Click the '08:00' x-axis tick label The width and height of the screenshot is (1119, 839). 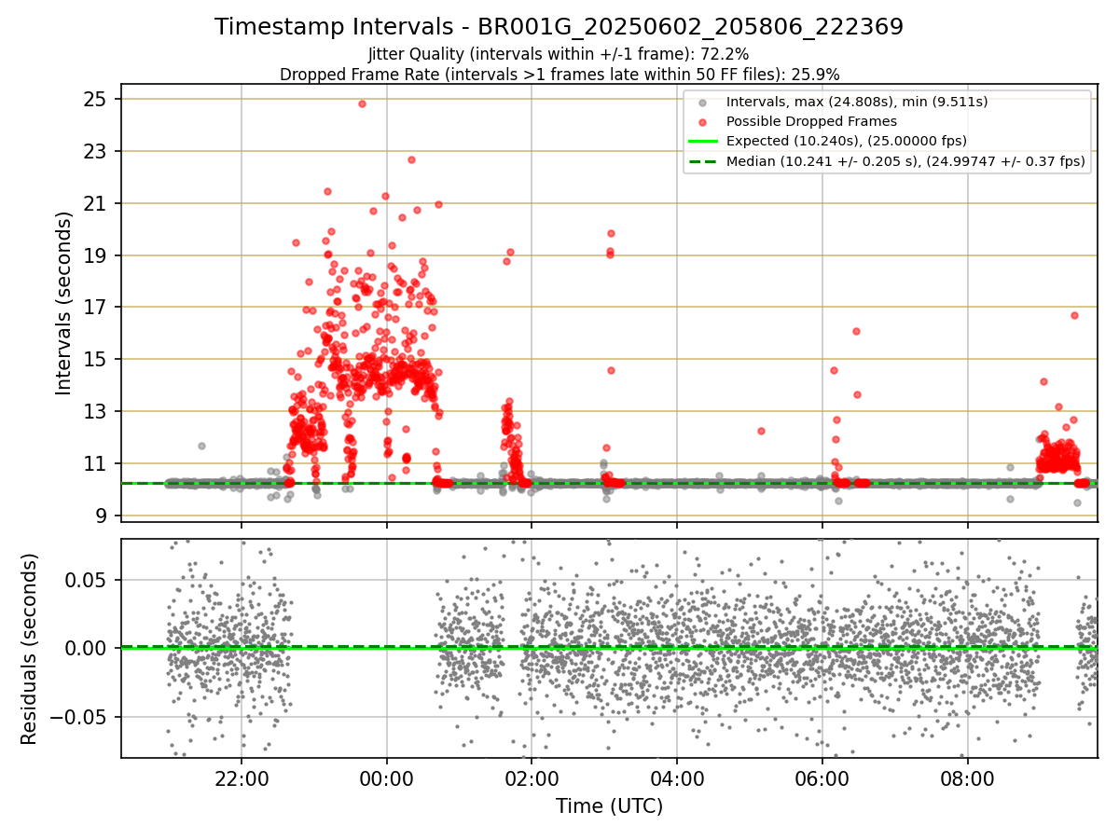pyautogui.click(x=967, y=779)
